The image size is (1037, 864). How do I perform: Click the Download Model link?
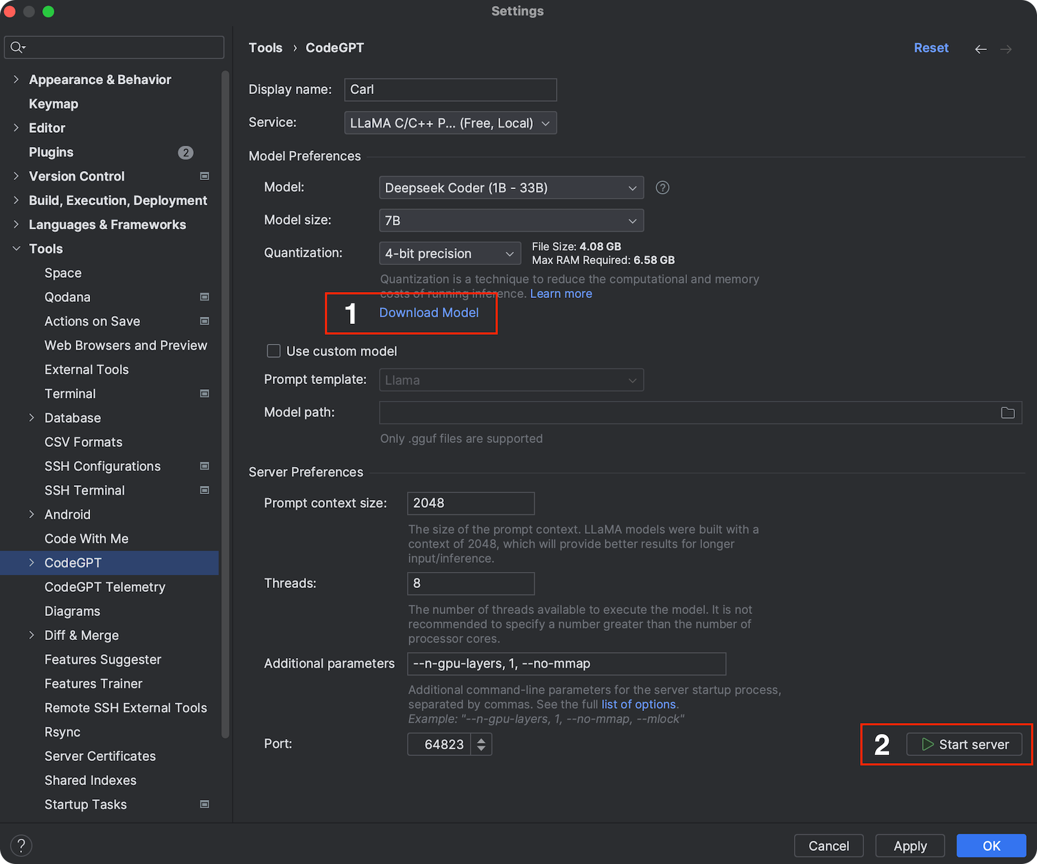pos(428,313)
